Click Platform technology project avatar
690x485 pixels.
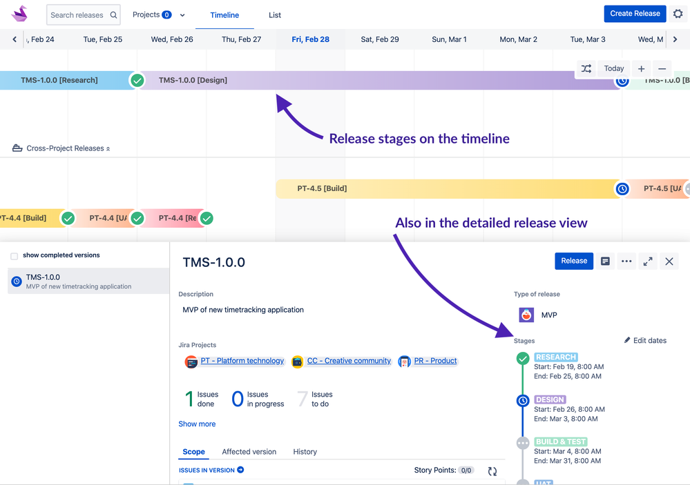pos(191,362)
